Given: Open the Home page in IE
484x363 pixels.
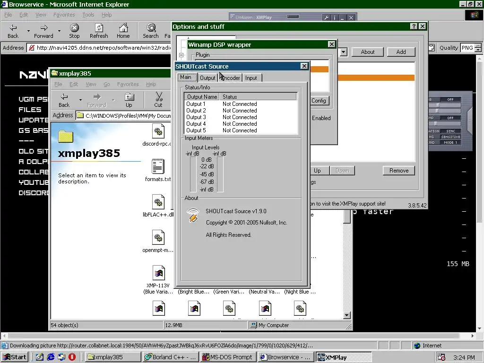Looking at the screenshot, I should [x=123, y=31].
